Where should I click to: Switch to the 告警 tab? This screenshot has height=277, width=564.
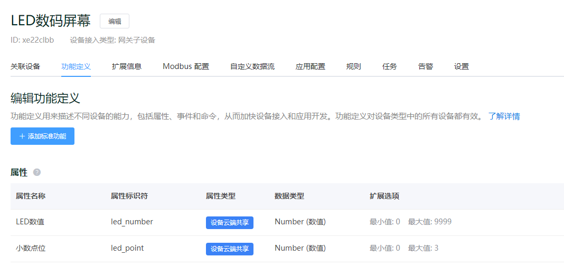(x=426, y=66)
